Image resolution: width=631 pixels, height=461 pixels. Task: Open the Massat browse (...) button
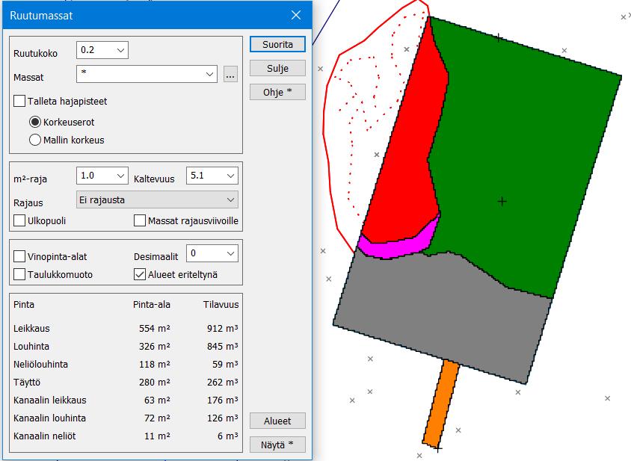coord(230,75)
